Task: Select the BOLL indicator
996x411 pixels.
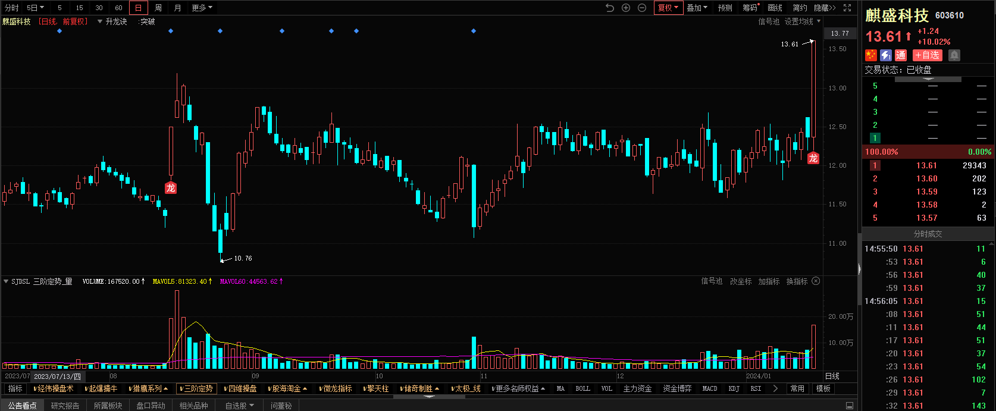Action: (x=583, y=388)
